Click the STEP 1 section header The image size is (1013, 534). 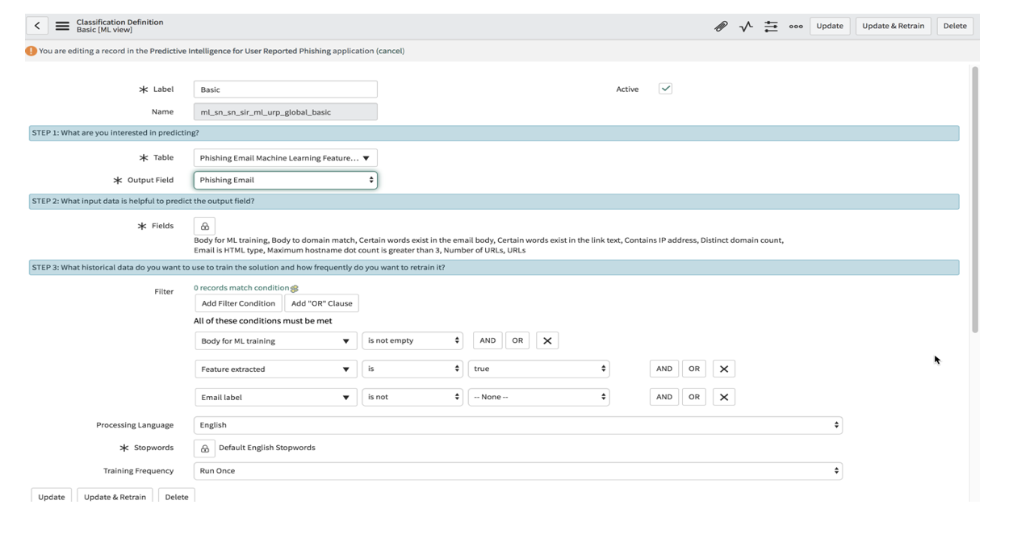tap(494, 133)
